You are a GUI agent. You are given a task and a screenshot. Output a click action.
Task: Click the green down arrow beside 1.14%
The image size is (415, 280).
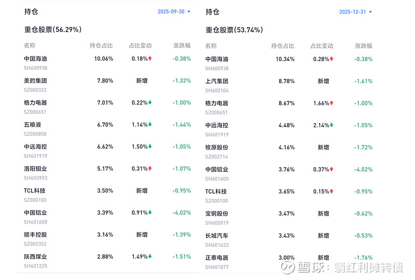click(150, 124)
